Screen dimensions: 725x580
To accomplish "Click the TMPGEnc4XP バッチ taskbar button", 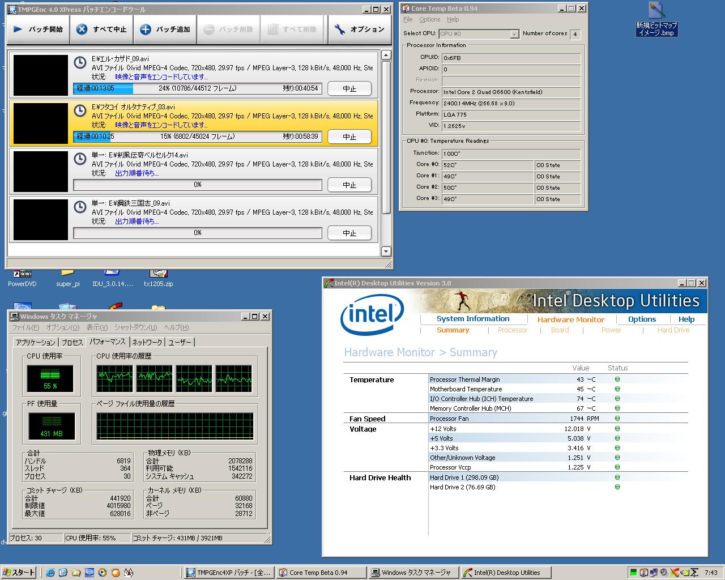I will (x=229, y=573).
